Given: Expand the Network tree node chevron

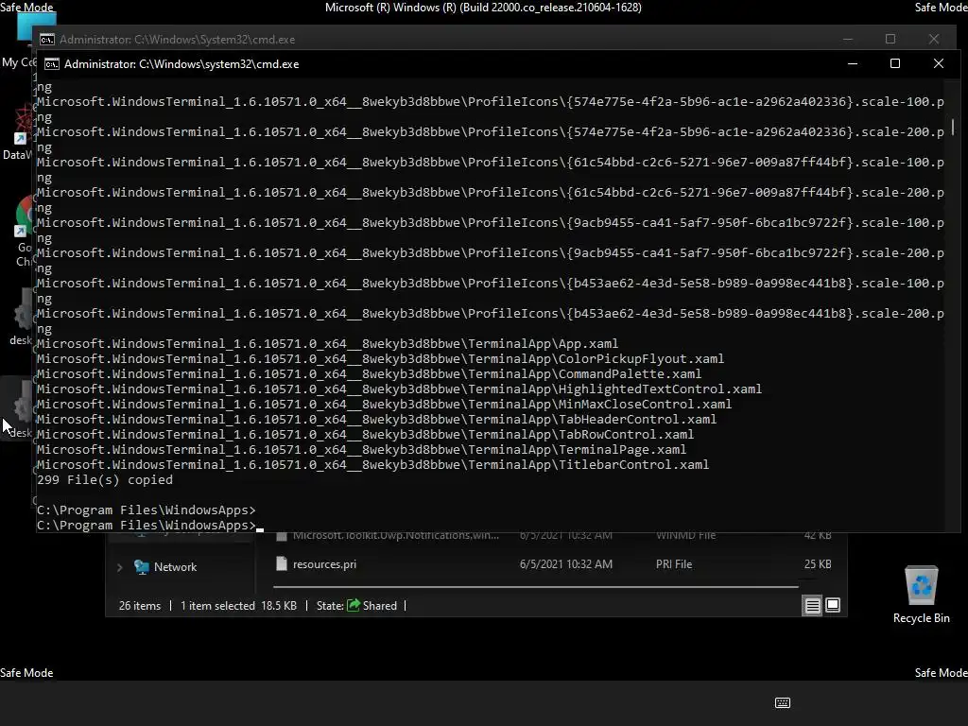Looking at the screenshot, I should pyautogui.click(x=120, y=567).
